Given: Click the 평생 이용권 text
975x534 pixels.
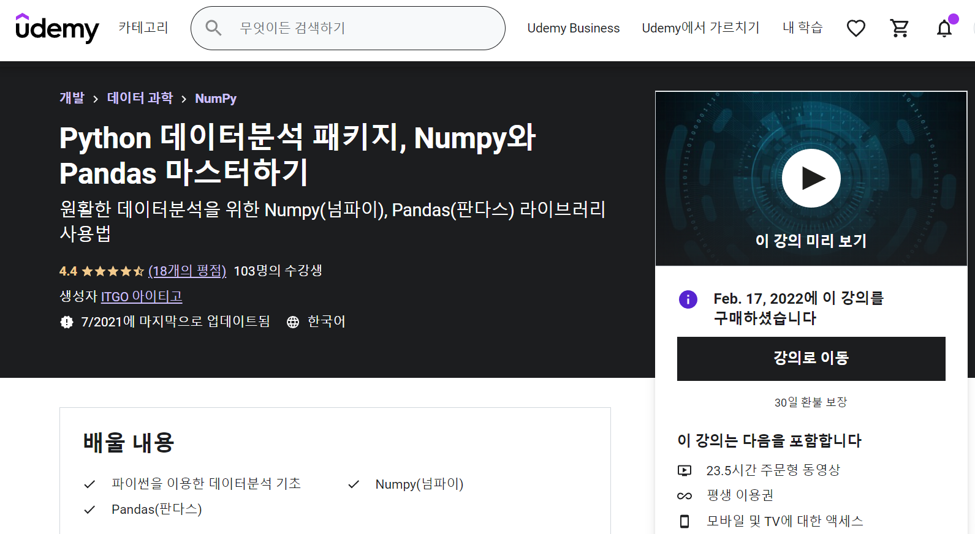Looking at the screenshot, I should coord(740,495).
